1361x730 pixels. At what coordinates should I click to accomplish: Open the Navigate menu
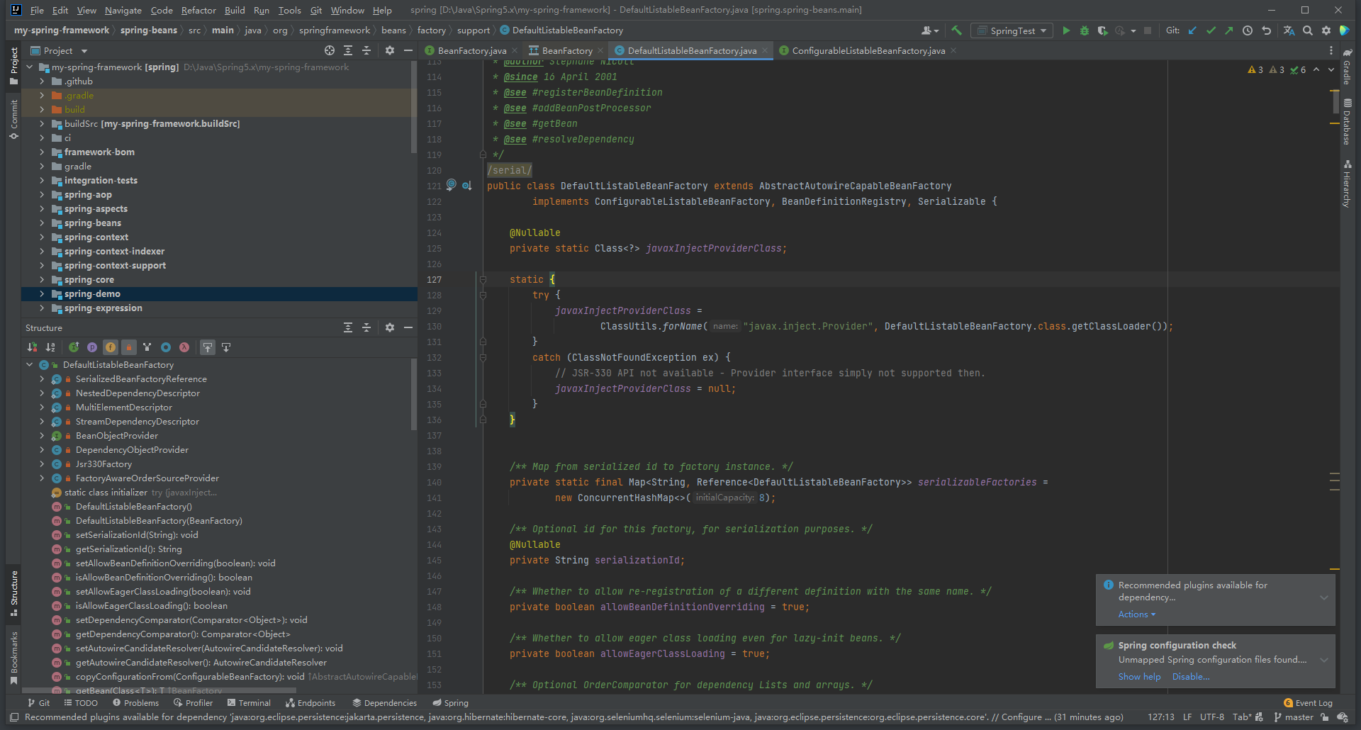pos(123,10)
